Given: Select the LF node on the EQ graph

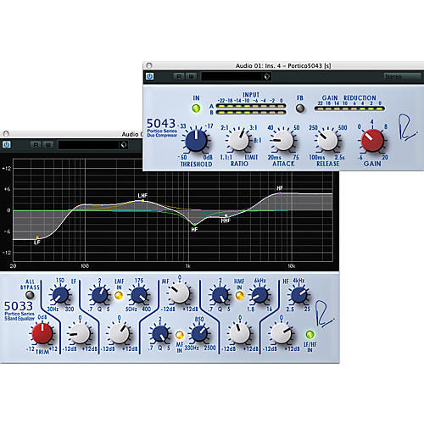Looking at the screenshot, I should [37, 237].
